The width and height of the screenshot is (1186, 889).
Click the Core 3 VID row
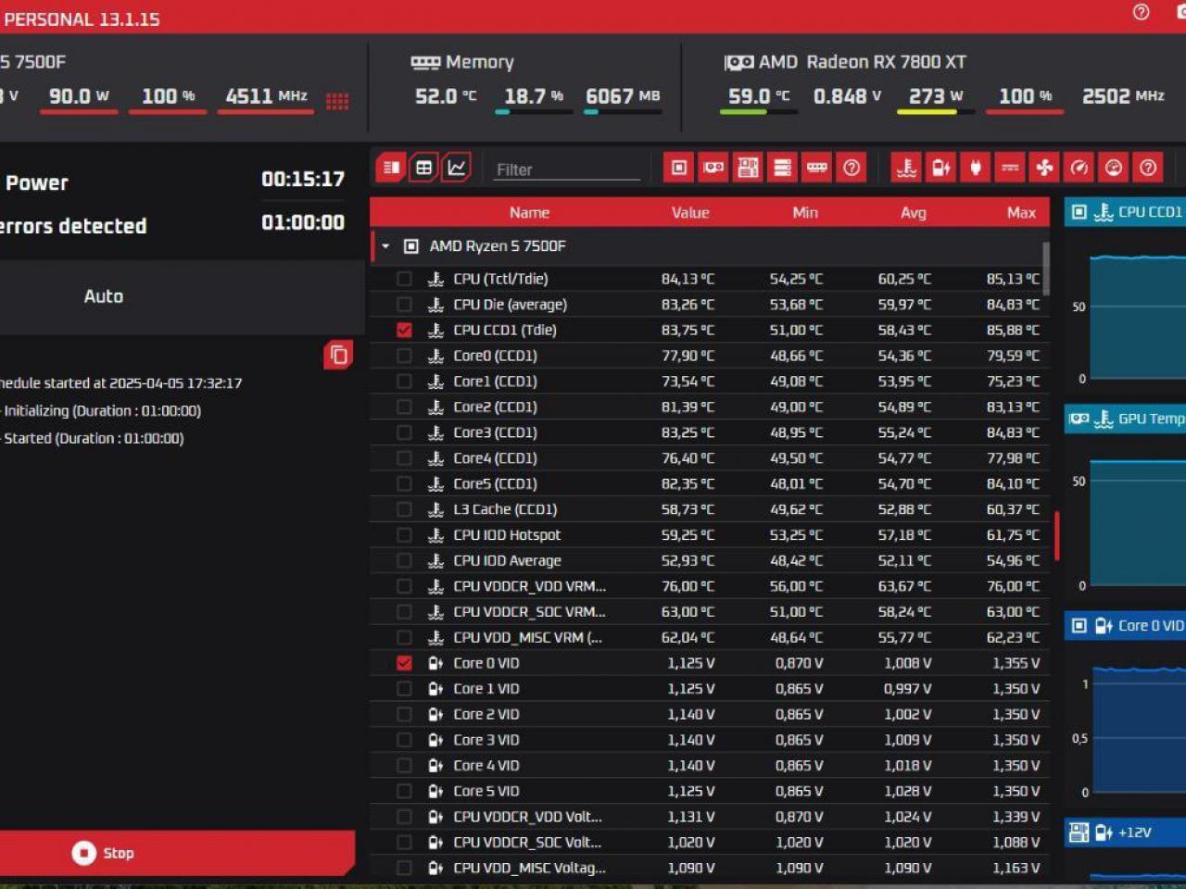coord(709,740)
